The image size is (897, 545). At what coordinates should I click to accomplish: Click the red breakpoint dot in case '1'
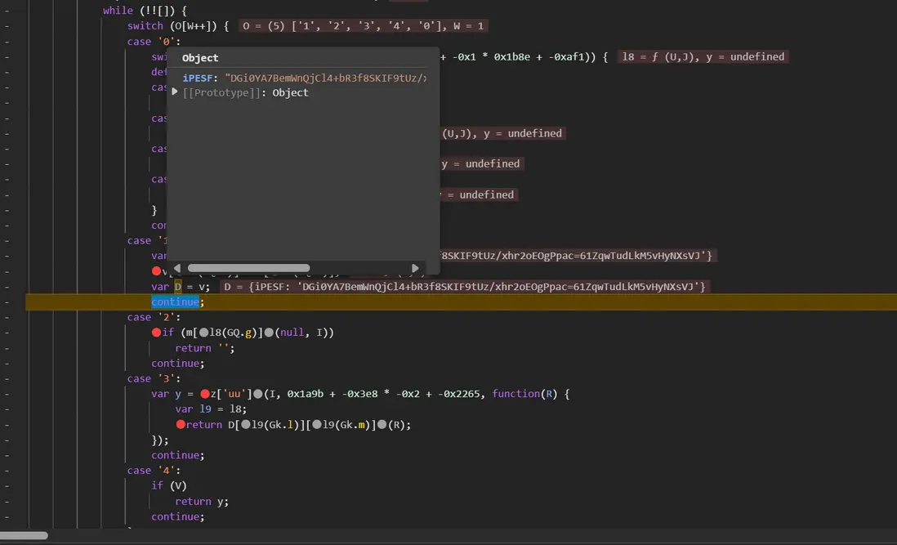(156, 270)
